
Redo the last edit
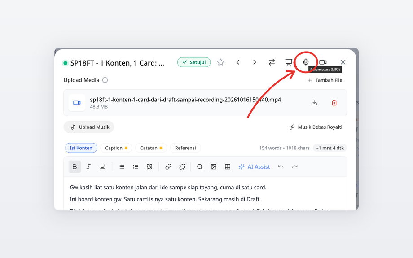(x=295, y=166)
